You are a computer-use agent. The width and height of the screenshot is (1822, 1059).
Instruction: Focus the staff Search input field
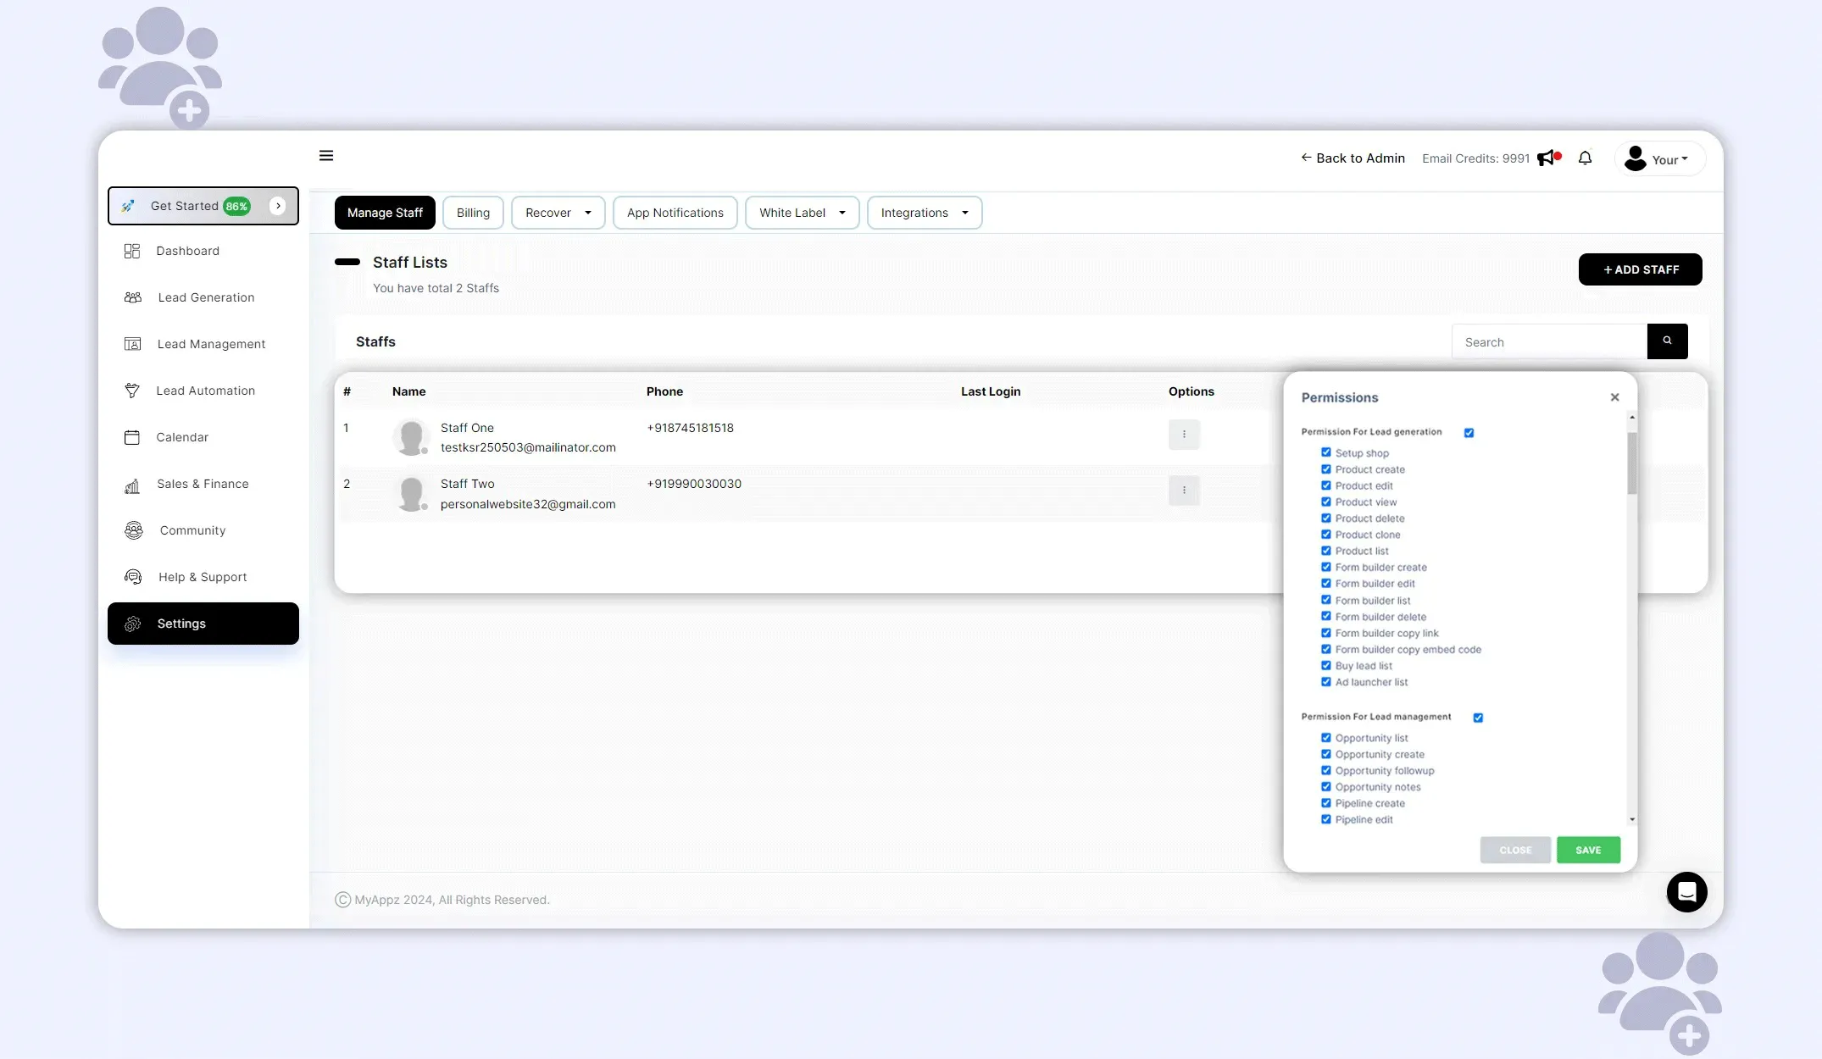(1549, 341)
